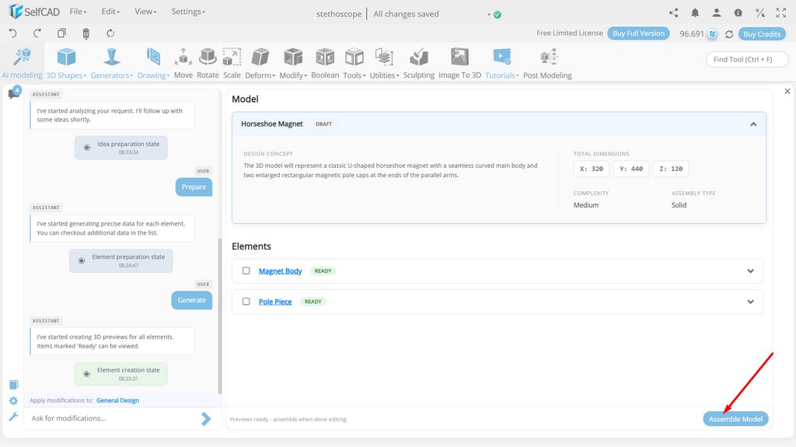
Task: Click the General Design link
Action: (x=118, y=400)
